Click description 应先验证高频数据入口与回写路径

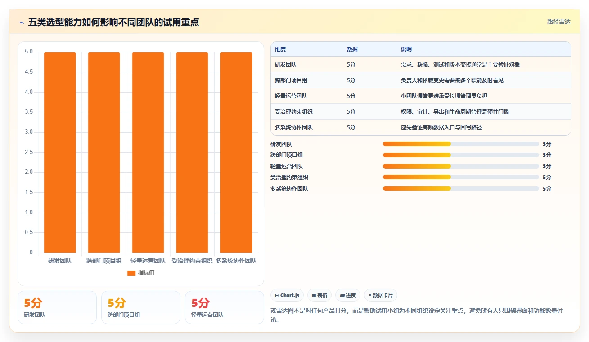click(x=441, y=128)
